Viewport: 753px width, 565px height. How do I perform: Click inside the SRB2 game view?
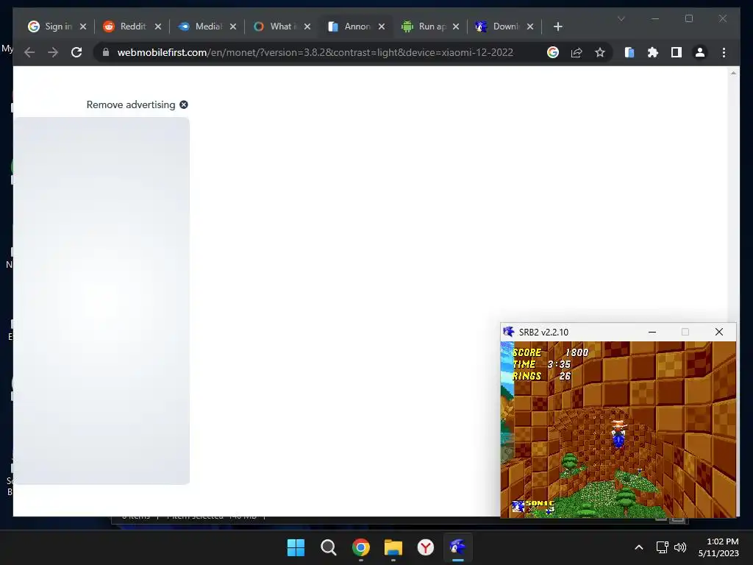[618, 430]
